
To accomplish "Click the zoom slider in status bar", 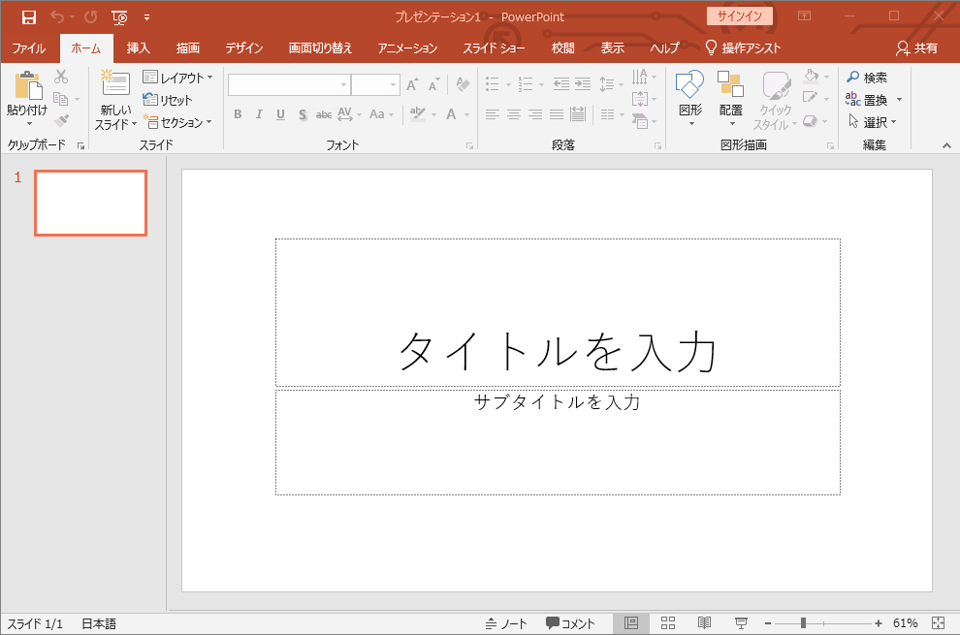I will point(804,623).
